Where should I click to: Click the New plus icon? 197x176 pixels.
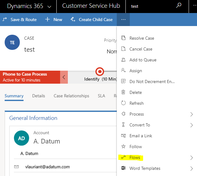[47, 19]
